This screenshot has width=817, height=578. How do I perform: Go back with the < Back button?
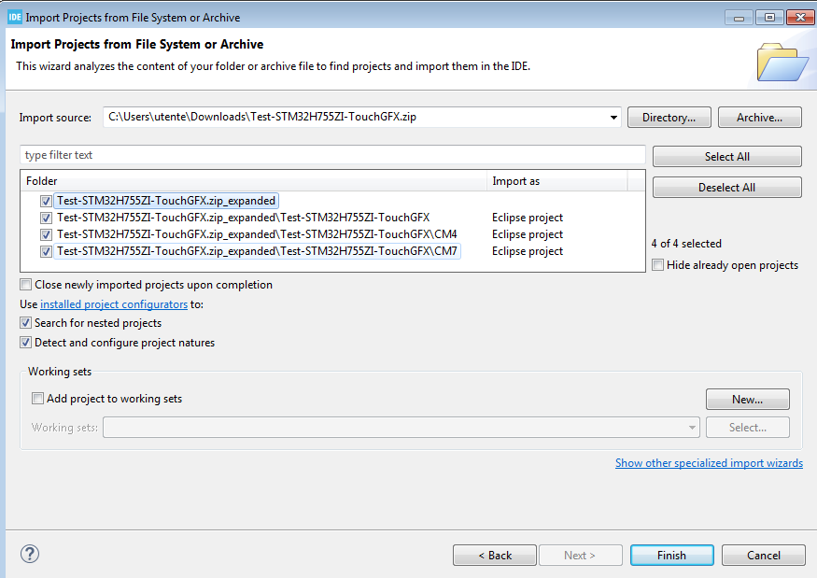coord(495,555)
